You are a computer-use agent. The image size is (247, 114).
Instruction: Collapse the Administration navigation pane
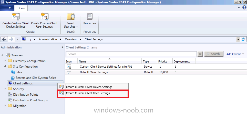[62, 47]
